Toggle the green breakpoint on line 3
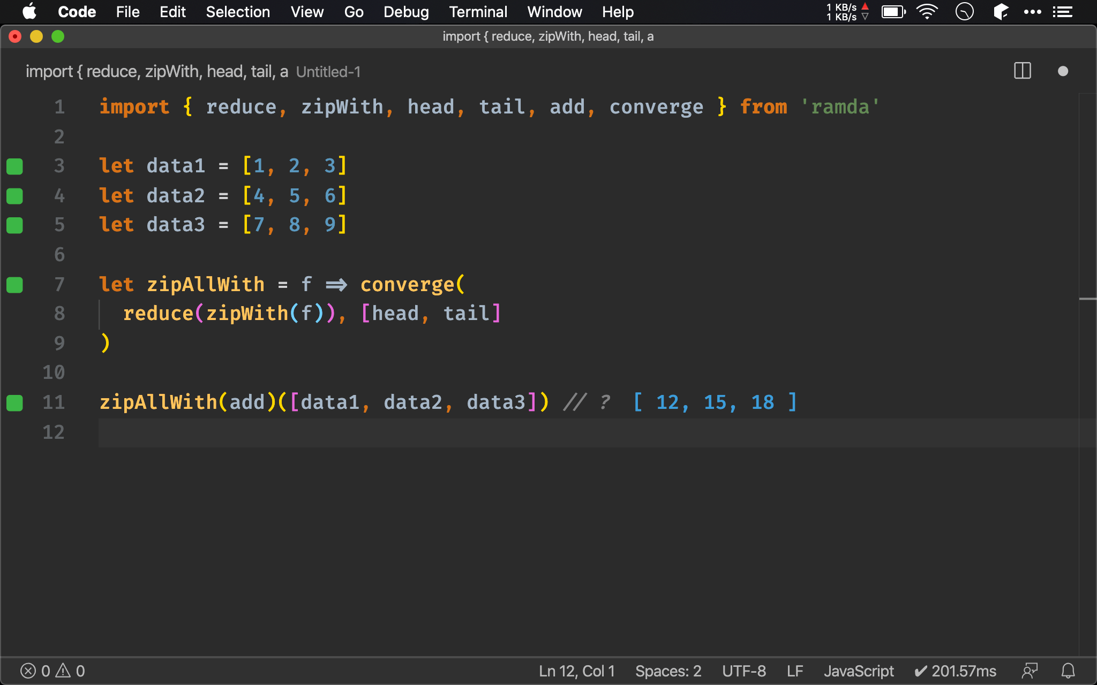This screenshot has height=685, width=1097. click(14, 165)
